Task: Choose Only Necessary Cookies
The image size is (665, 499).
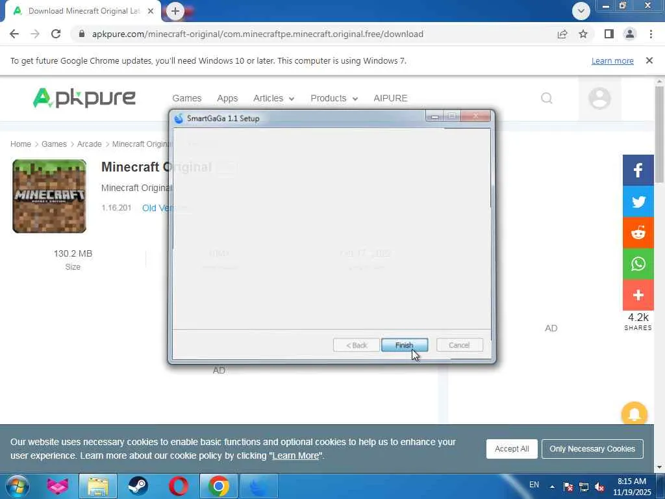Action: (x=592, y=449)
